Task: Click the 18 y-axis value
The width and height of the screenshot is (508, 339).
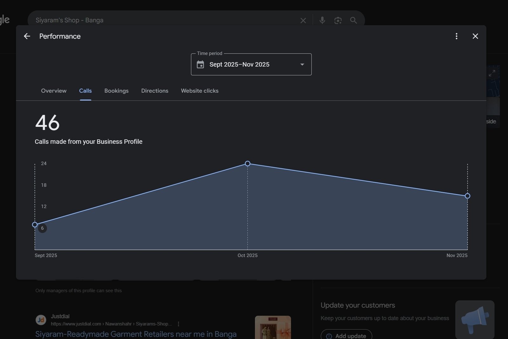Action: pyautogui.click(x=44, y=185)
